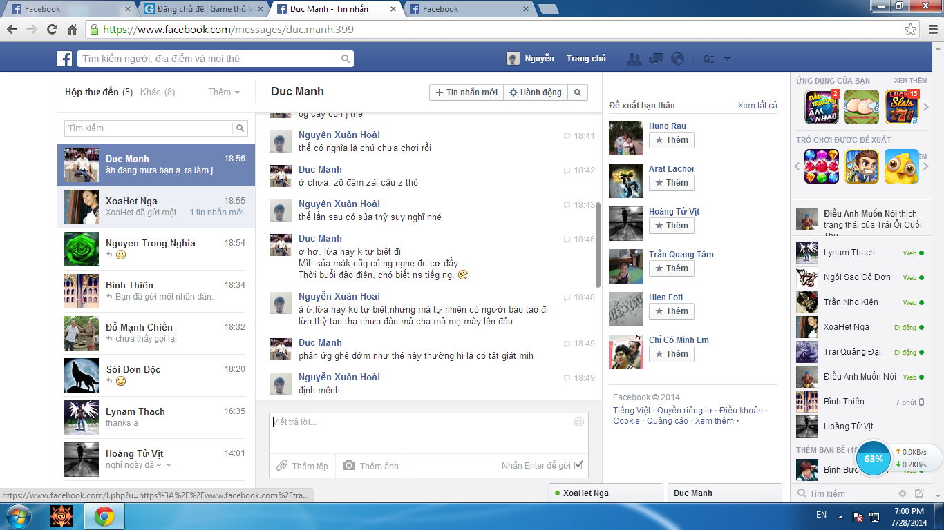944x530 pixels.
Task: Click 'Xem tất cả' link
Action: coord(757,106)
